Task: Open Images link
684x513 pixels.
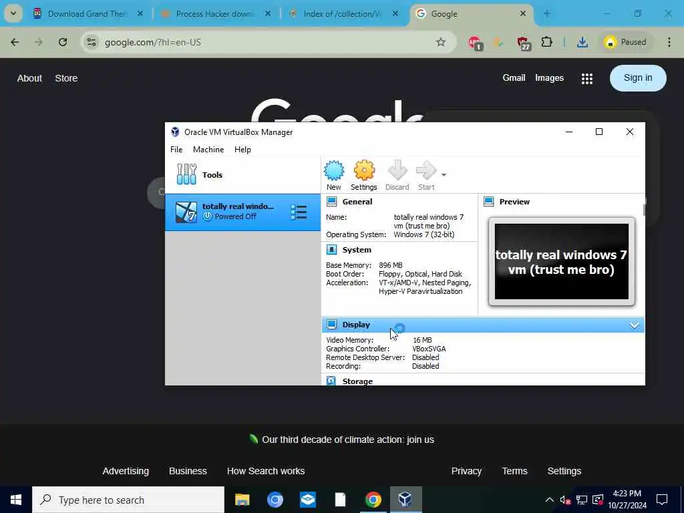Action: tap(549, 78)
